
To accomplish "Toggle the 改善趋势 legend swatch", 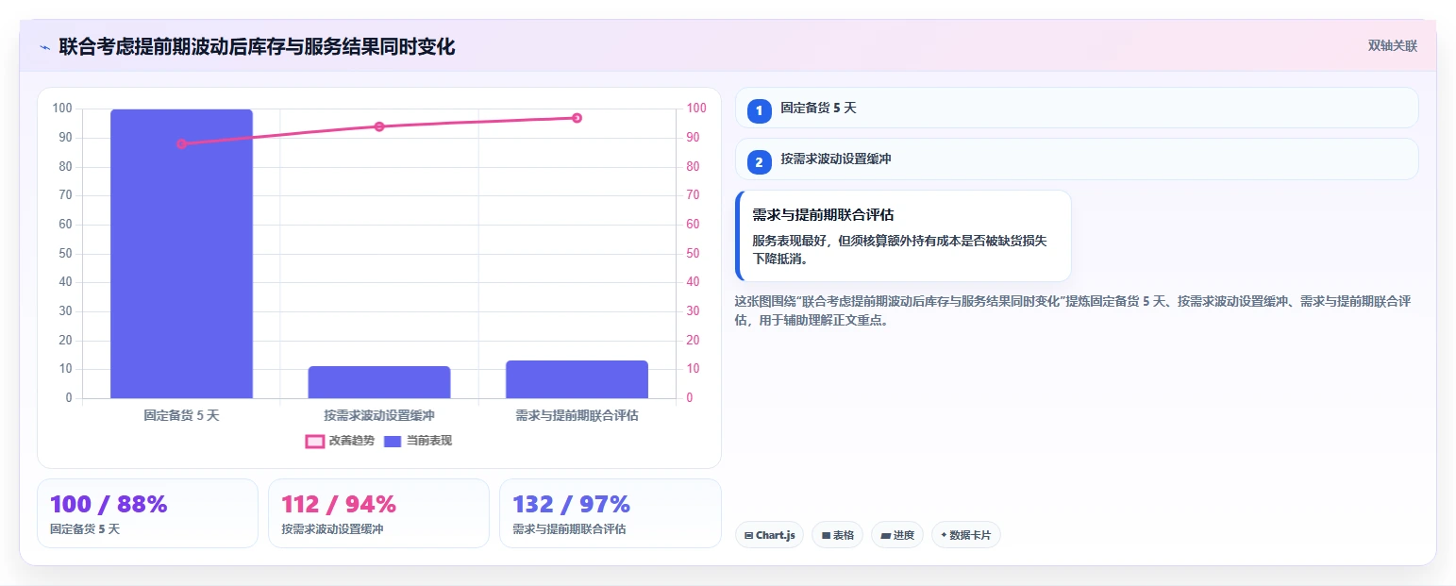I will pyautogui.click(x=315, y=442).
